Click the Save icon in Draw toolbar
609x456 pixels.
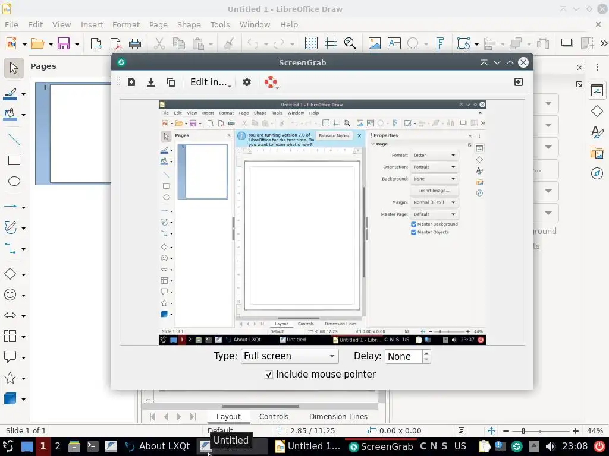pyautogui.click(x=64, y=43)
